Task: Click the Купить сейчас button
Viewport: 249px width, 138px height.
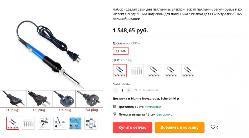Action: pyautogui.click(x=133, y=127)
